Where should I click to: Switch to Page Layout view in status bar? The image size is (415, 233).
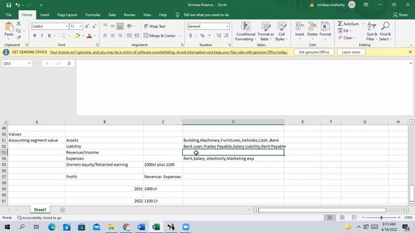pos(342,217)
